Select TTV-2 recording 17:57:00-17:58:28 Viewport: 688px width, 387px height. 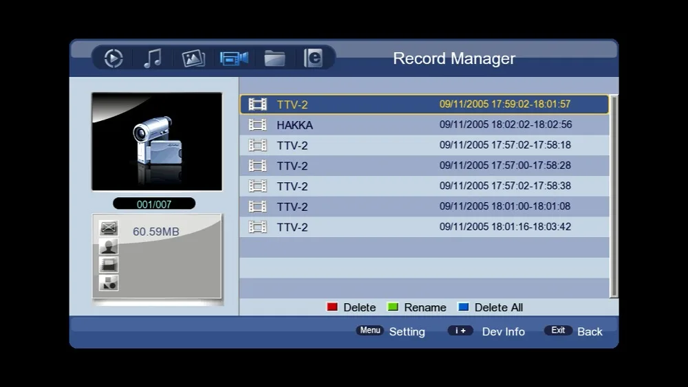coord(424,166)
